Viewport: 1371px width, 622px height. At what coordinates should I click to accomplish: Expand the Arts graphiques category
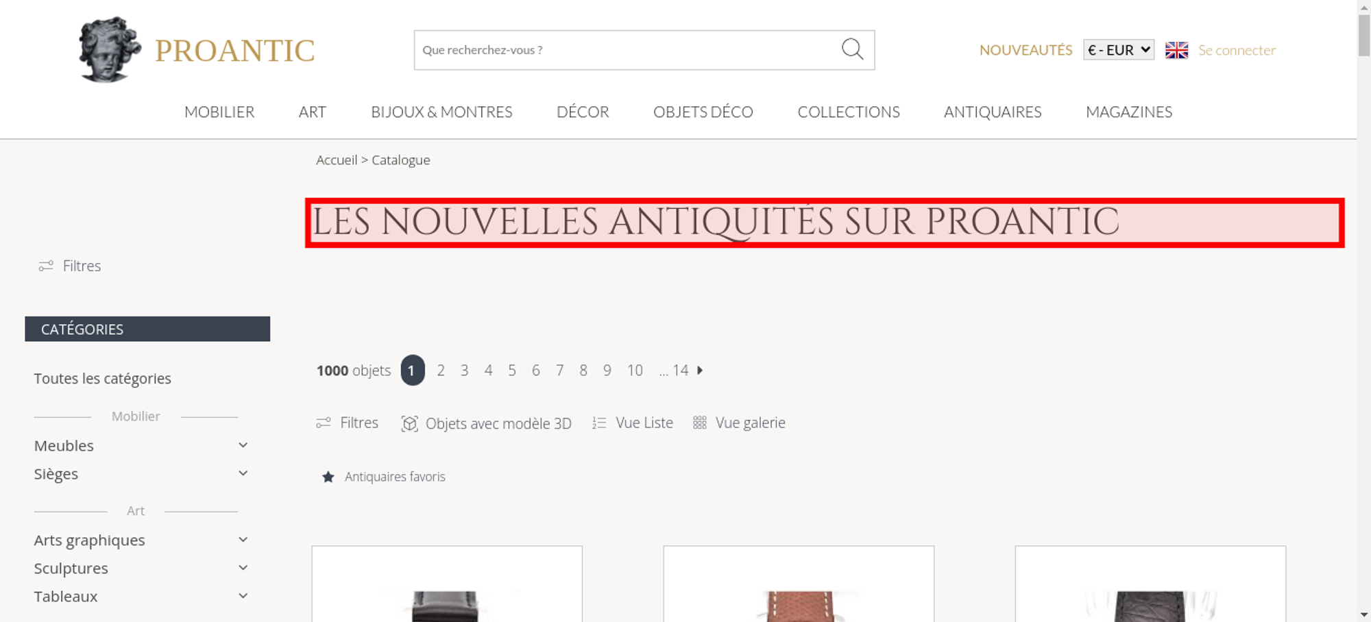(x=243, y=540)
